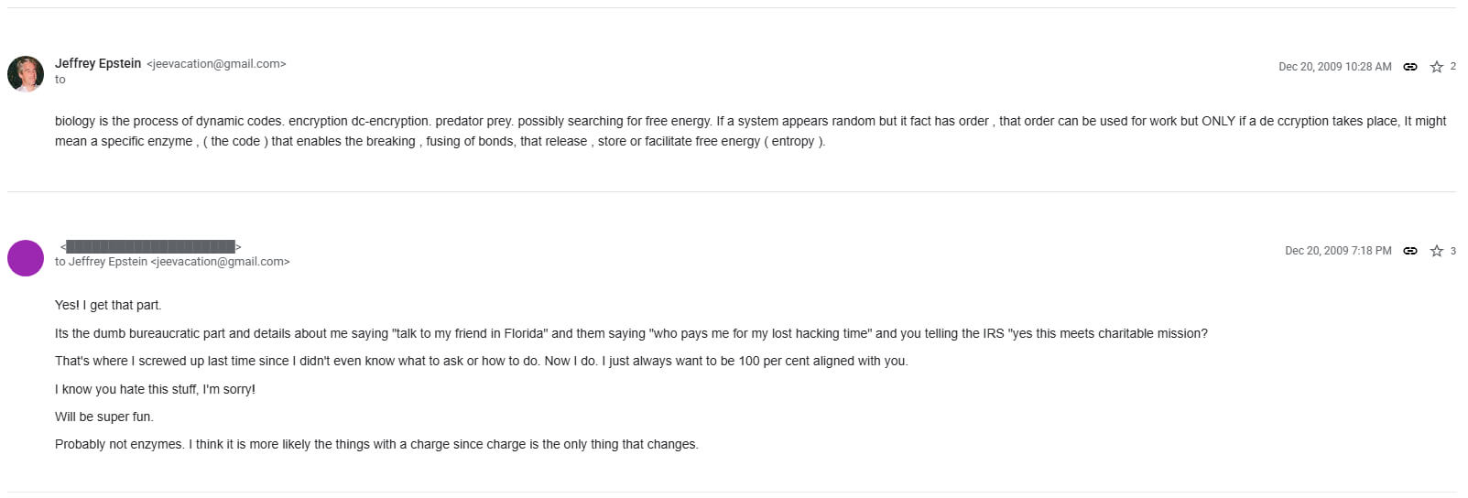Open the Dec 20, 2009 7:18 PM timestamp
The image size is (1468, 498).
[x=1337, y=251]
